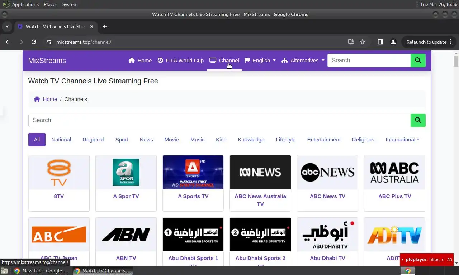Go to Home in navbar

click(140, 61)
